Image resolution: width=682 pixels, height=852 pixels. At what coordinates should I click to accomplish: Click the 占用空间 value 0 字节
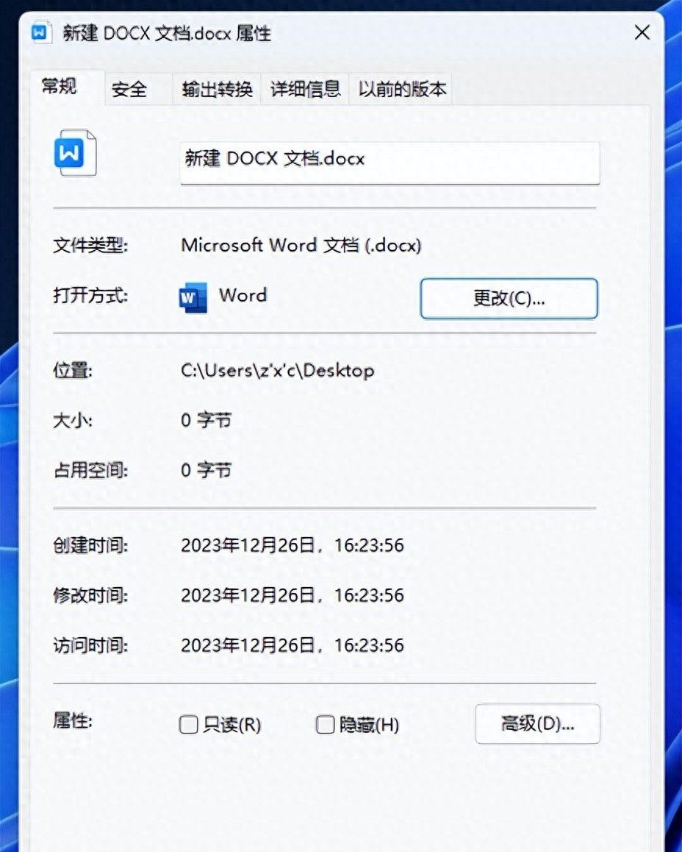click(x=207, y=470)
